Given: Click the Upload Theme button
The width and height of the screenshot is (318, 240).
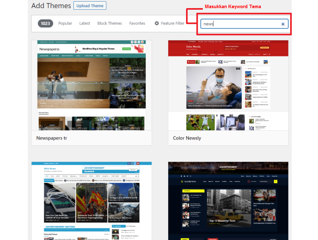Looking at the screenshot, I should click(90, 6).
